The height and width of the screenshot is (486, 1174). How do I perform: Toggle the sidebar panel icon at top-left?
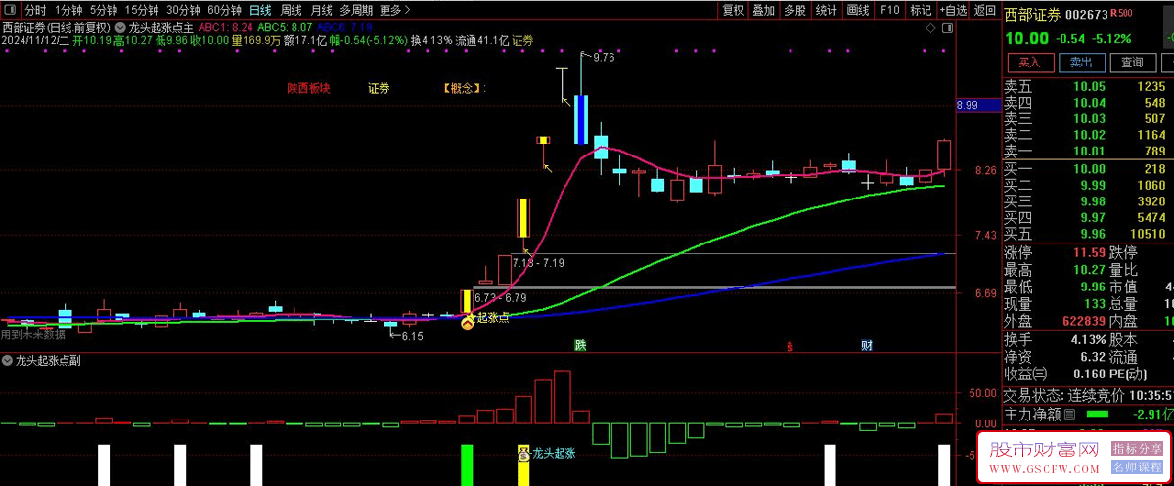(x=9, y=10)
